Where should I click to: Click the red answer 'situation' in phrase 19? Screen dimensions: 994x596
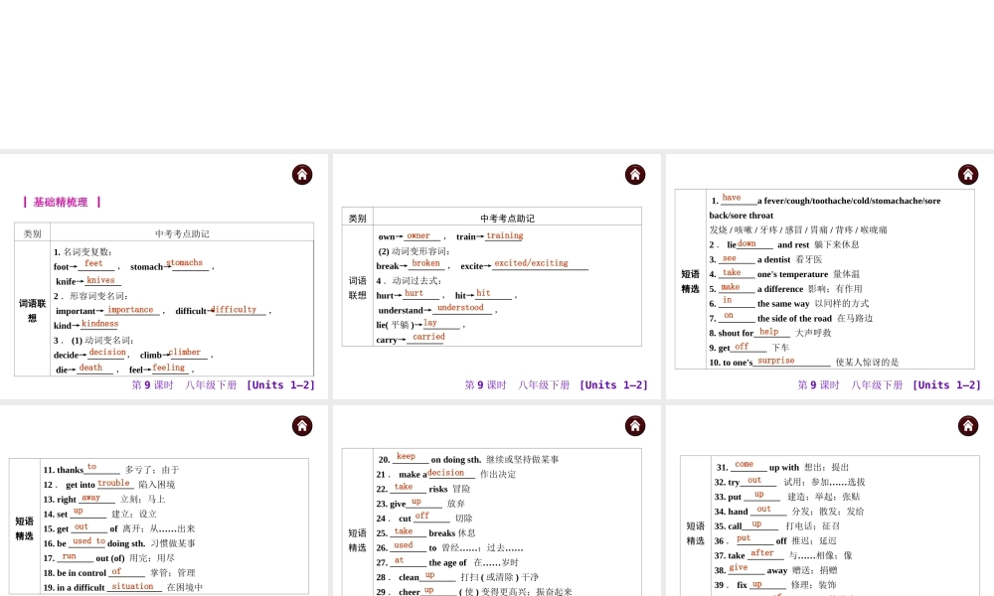(132, 586)
